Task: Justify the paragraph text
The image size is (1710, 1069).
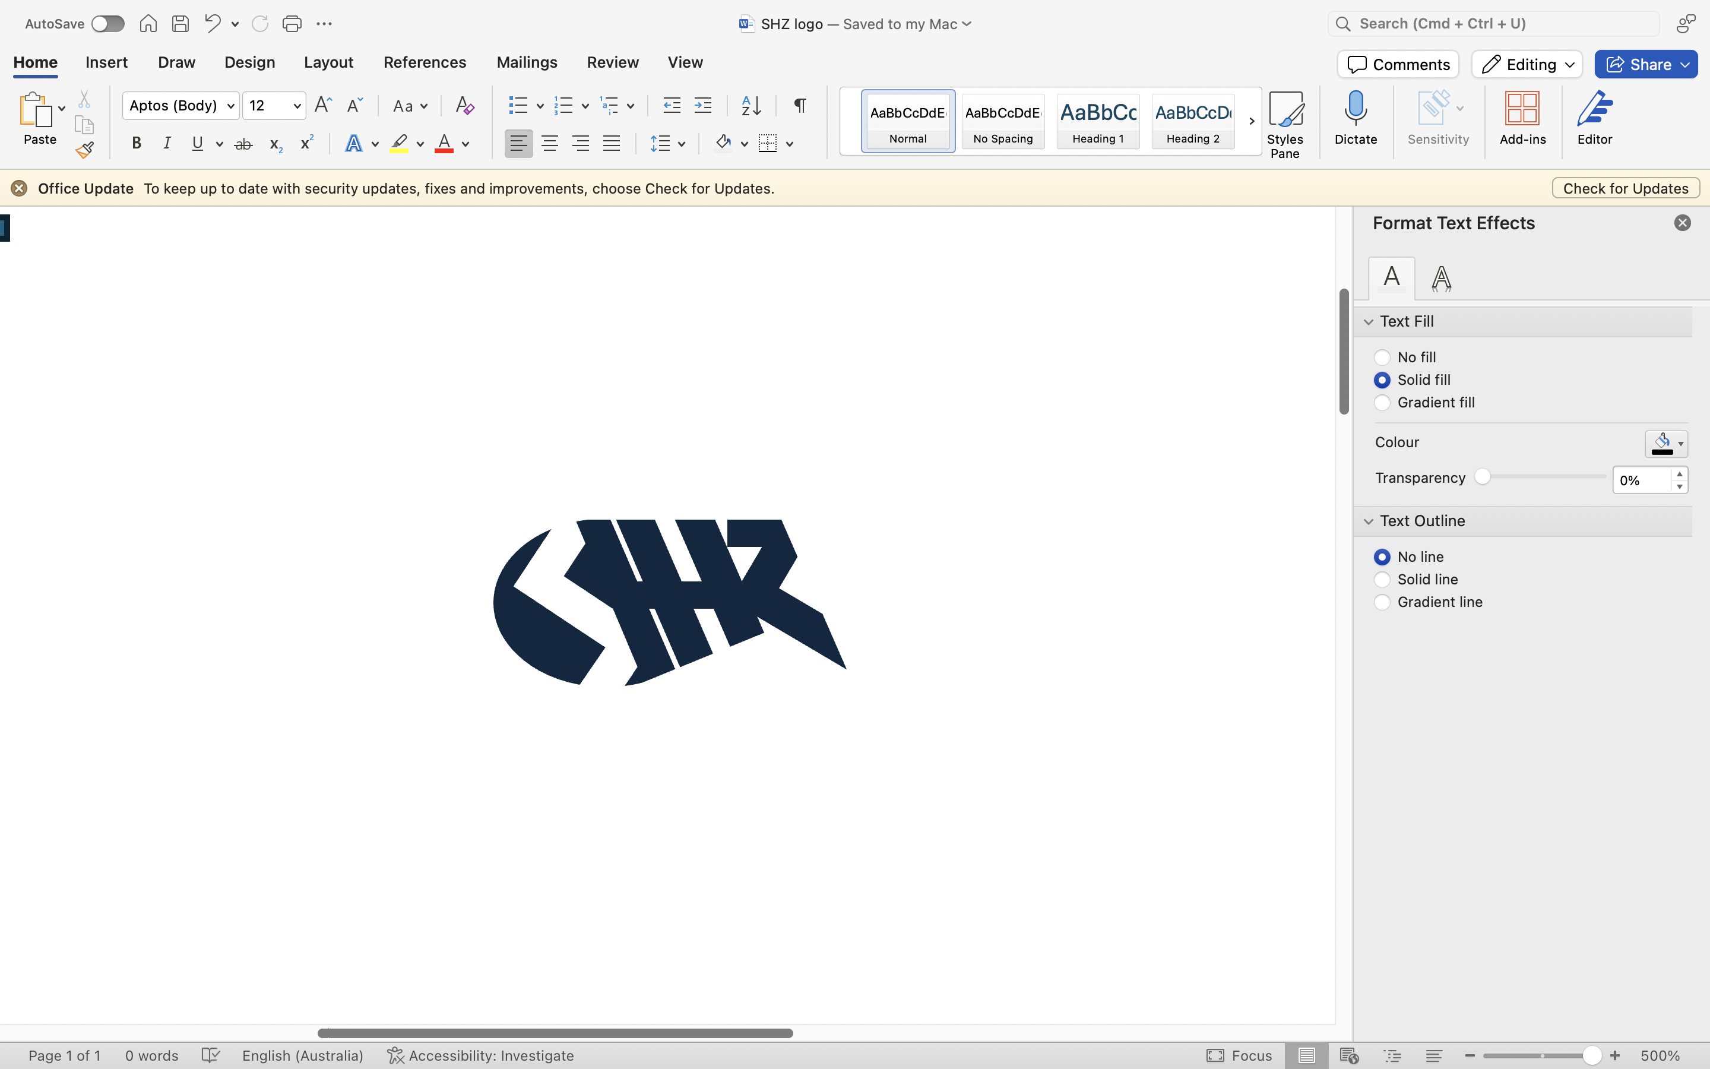Action: coord(611,144)
